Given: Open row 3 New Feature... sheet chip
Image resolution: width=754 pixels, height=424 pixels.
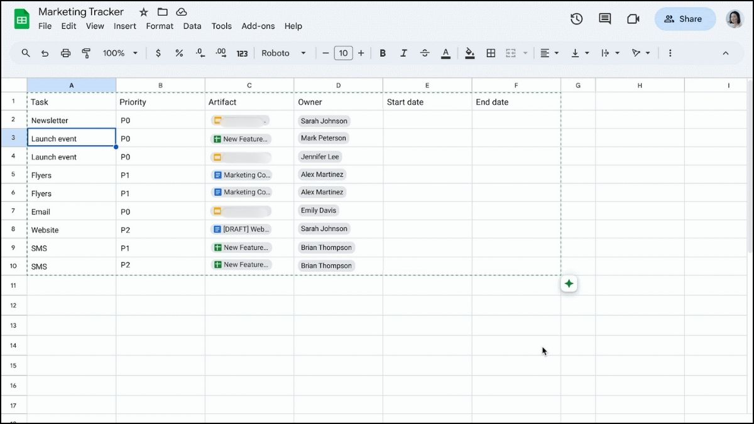Looking at the screenshot, I should tap(241, 139).
